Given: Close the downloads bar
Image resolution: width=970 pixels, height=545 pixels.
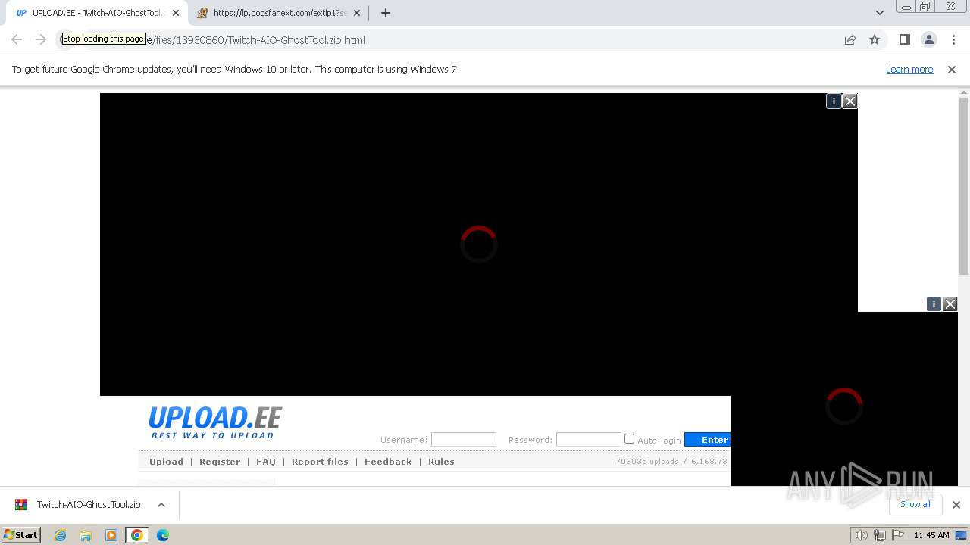Looking at the screenshot, I should click(x=956, y=505).
